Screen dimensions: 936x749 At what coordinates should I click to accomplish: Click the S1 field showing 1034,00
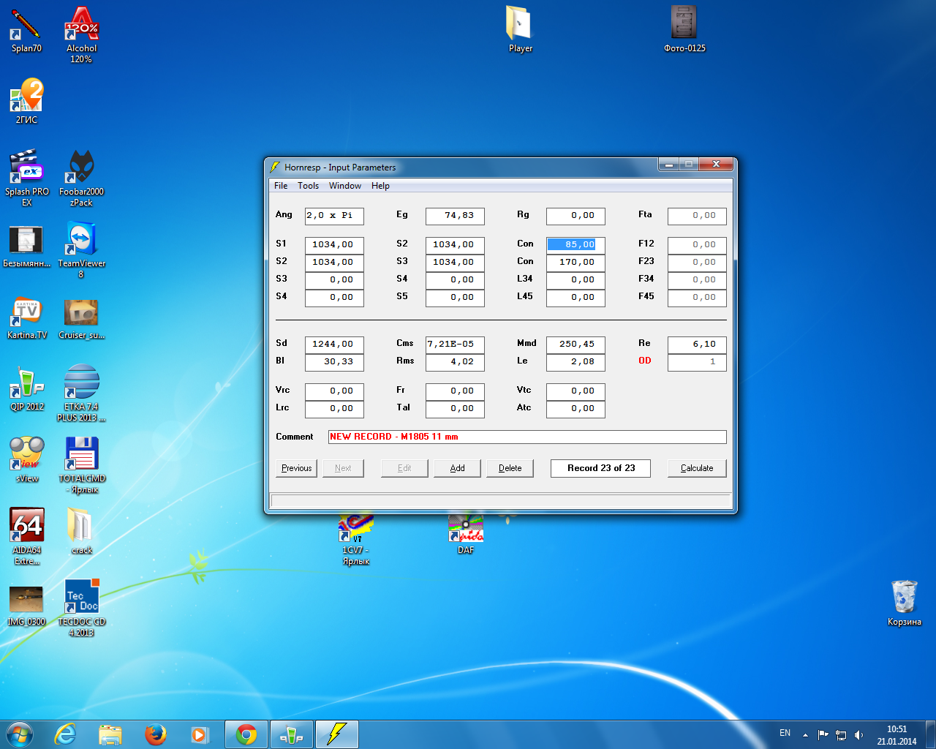pos(334,245)
